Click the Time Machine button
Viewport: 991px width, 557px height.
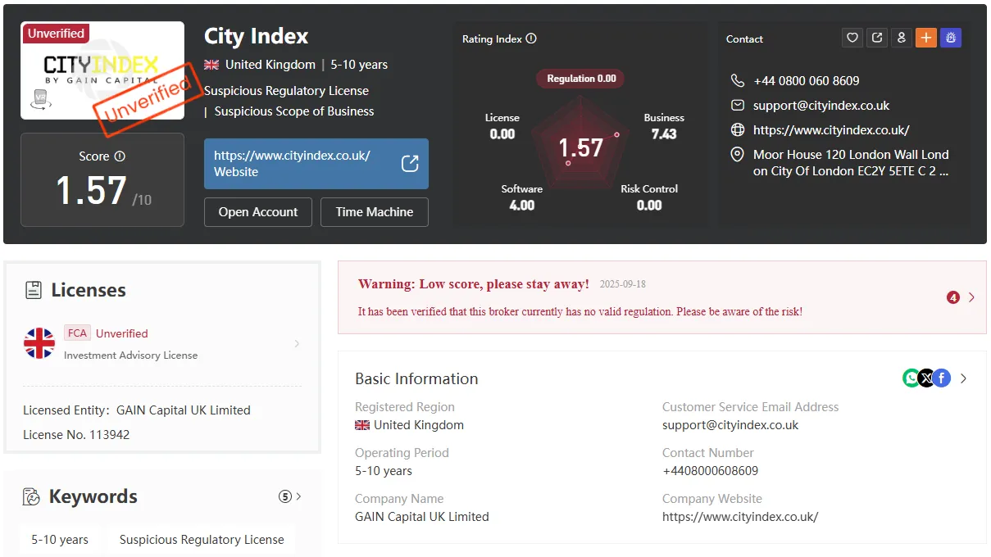(375, 211)
